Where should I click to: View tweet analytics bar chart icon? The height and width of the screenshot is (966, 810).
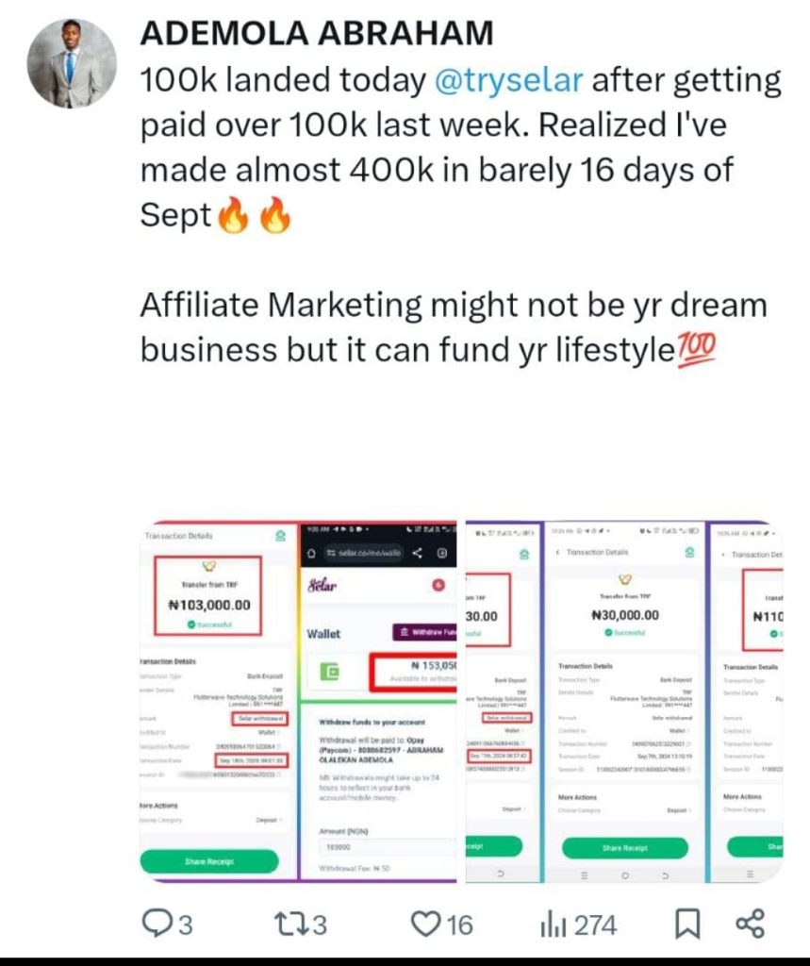(x=554, y=924)
